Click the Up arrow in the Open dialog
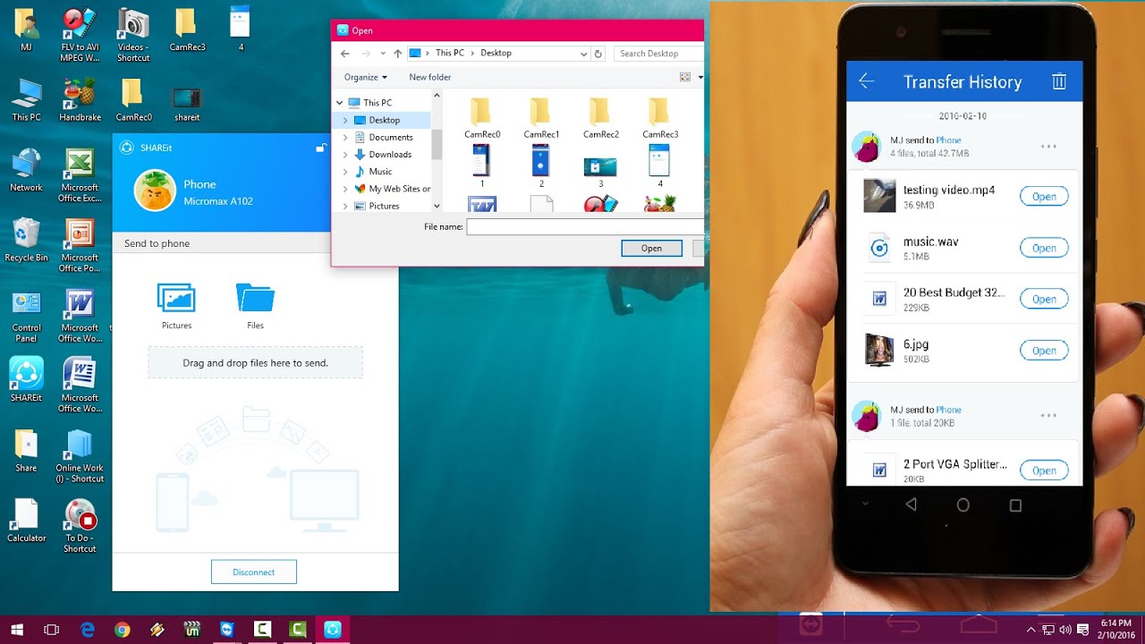The image size is (1145, 644). 398,54
